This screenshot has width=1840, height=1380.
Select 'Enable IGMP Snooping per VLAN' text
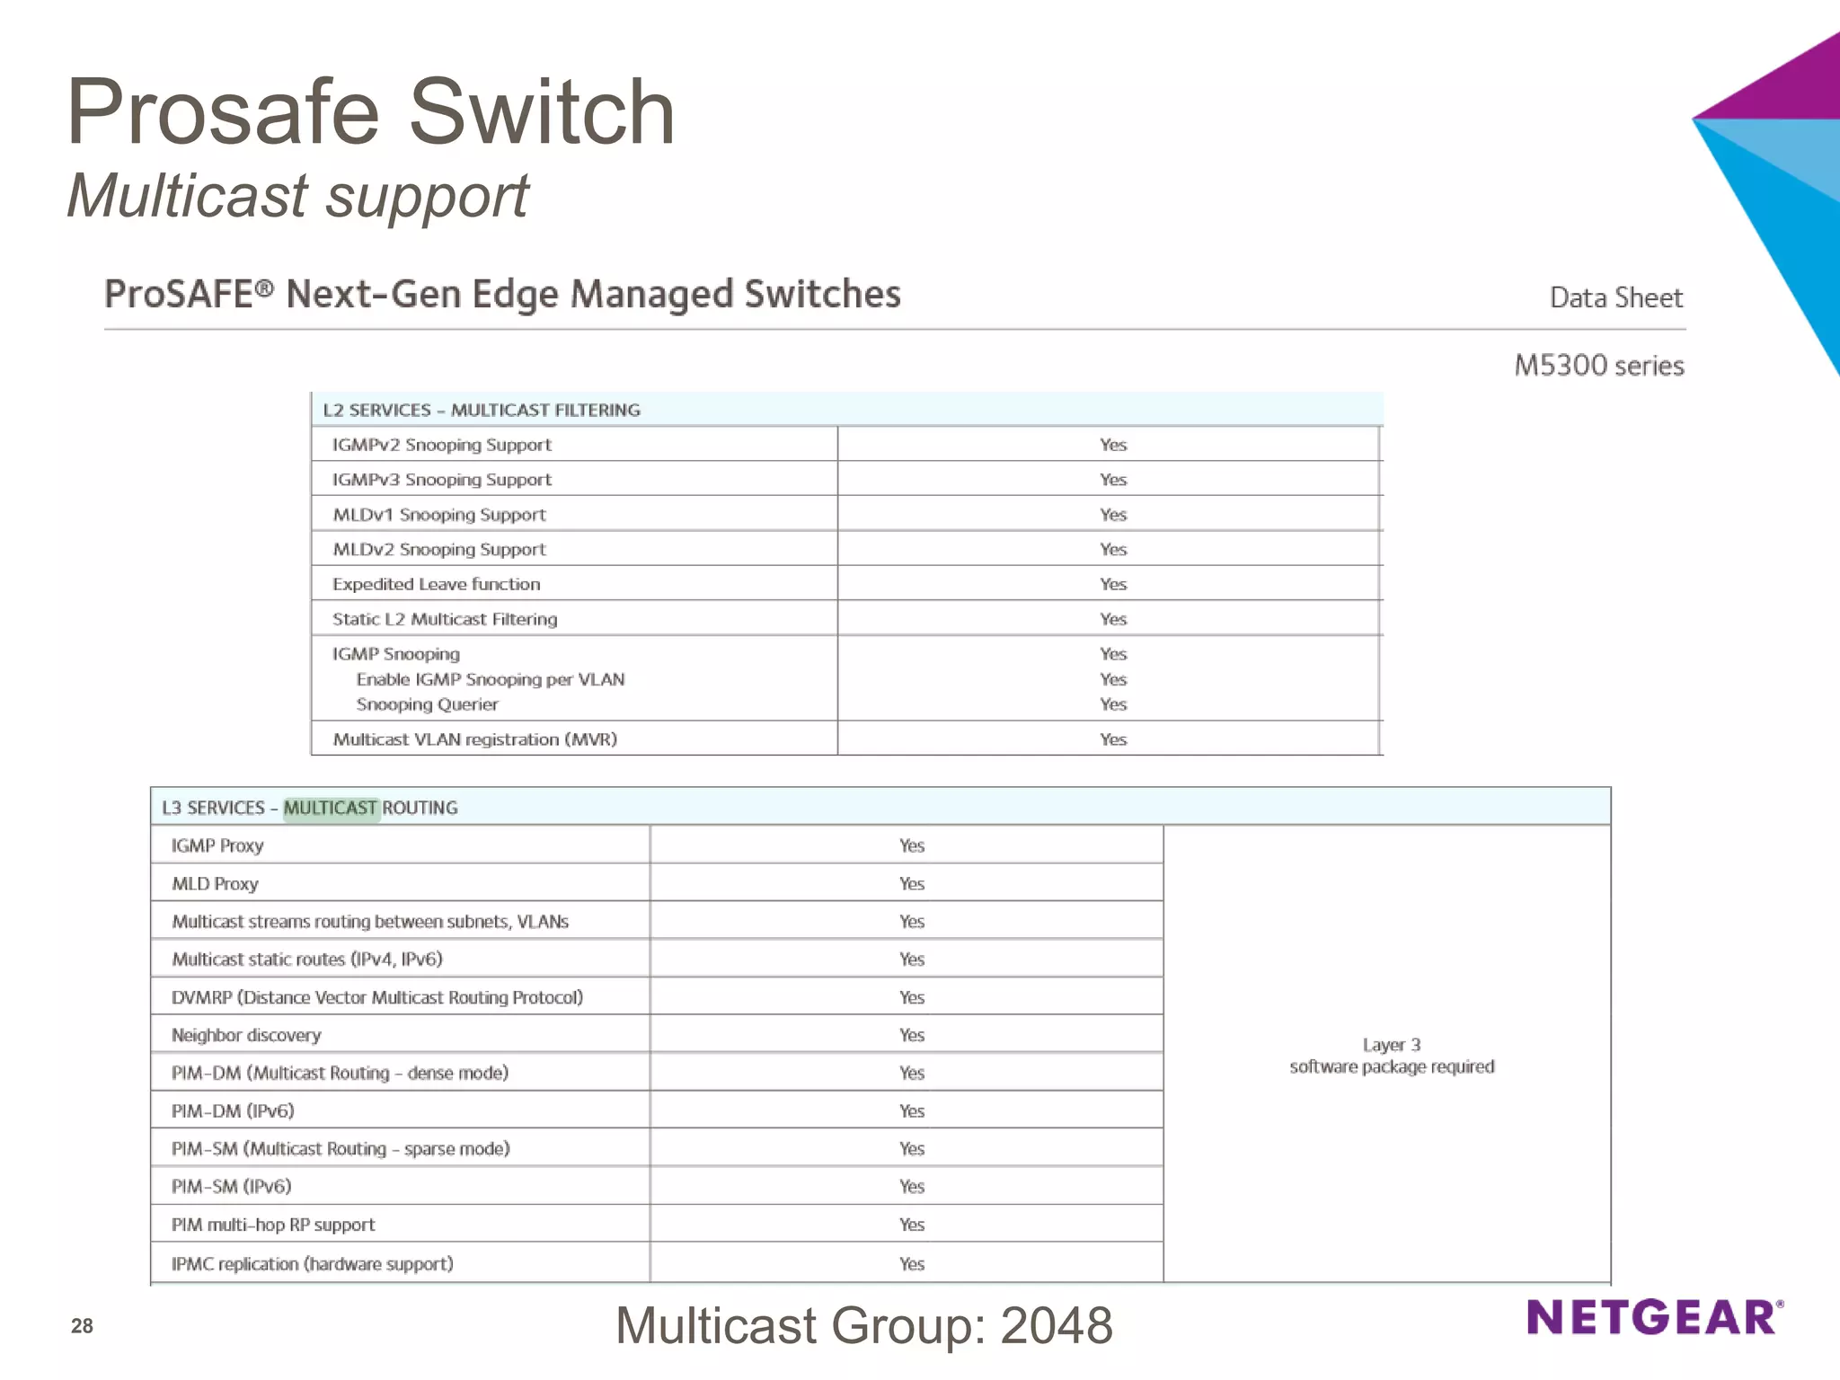[x=490, y=679]
